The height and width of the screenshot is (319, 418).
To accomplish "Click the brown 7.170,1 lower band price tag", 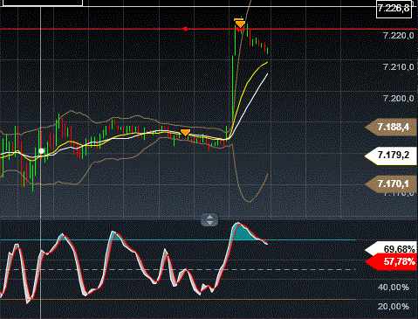I will pyautogui.click(x=391, y=184).
